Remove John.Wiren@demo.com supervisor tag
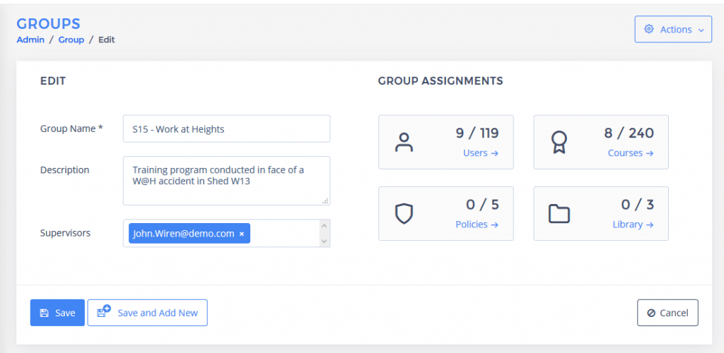 pyautogui.click(x=242, y=234)
